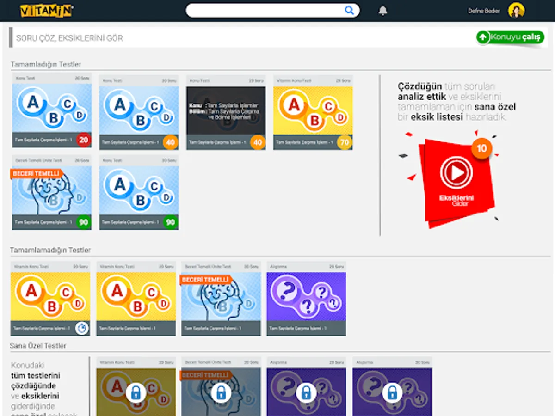This screenshot has width=555, height=416.
Task: Click the lock icon on locked Beceri Temelli card
Action: [221, 393]
